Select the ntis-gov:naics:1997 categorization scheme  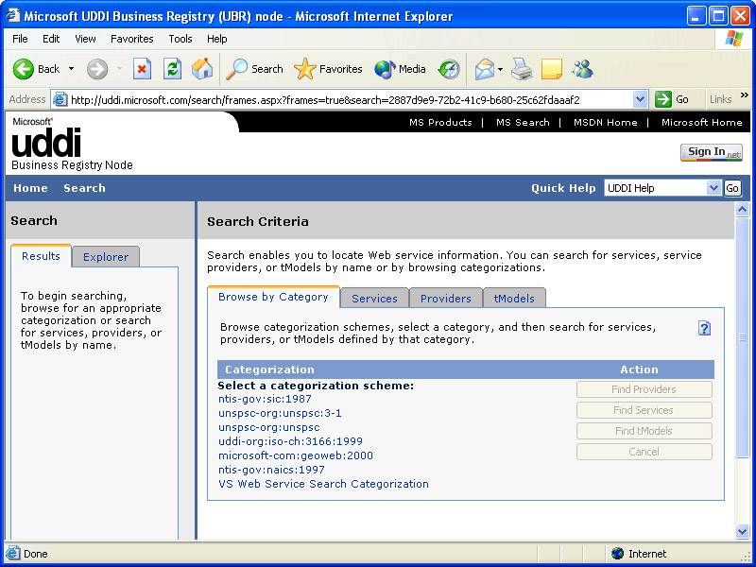271,470
